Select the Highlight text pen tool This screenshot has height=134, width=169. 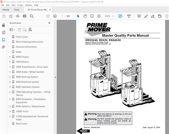click(146, 16)
